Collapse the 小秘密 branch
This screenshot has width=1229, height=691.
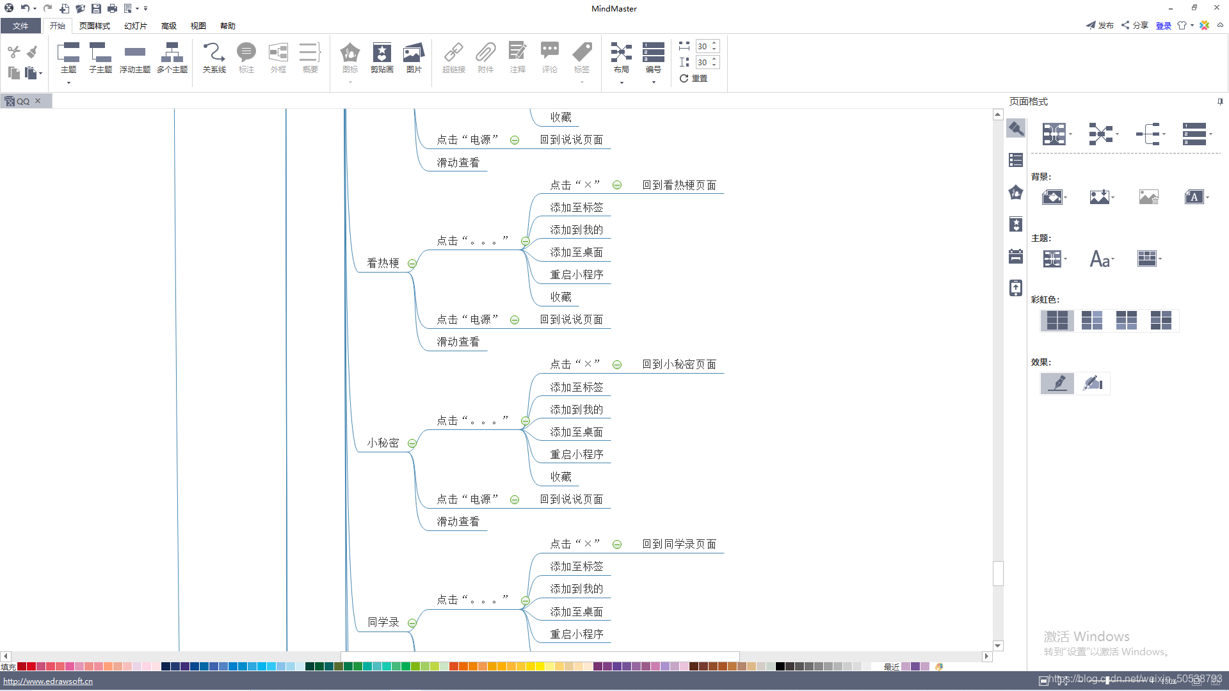tap(412, 443)
